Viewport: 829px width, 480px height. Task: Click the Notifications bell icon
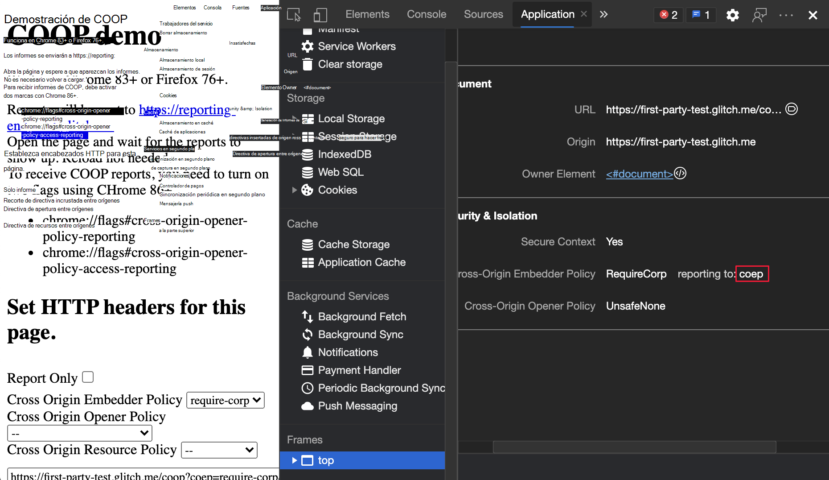pyautogui.click(x=308, y=352)
